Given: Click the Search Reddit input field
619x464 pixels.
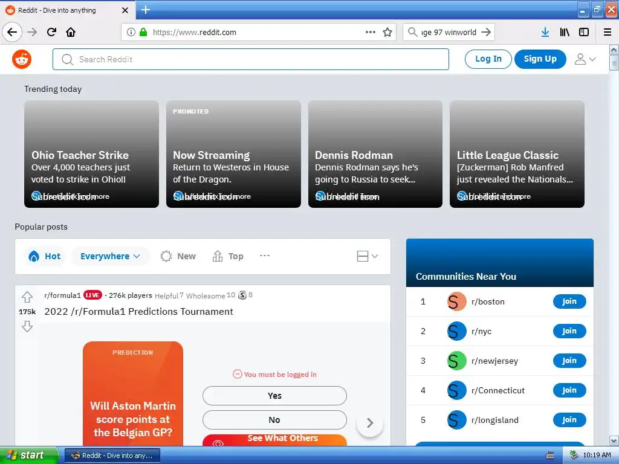Looking at the screenshot, I should click(x=251, y=59).
